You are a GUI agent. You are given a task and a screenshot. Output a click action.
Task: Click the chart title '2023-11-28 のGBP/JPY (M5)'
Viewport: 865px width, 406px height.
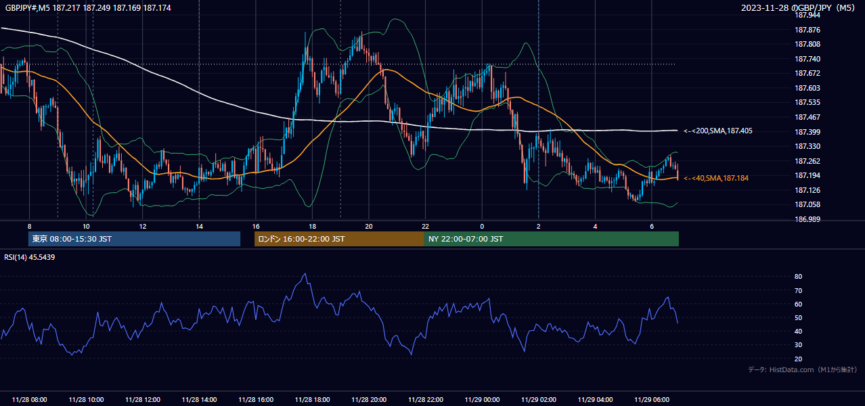[x=799, y=7]
